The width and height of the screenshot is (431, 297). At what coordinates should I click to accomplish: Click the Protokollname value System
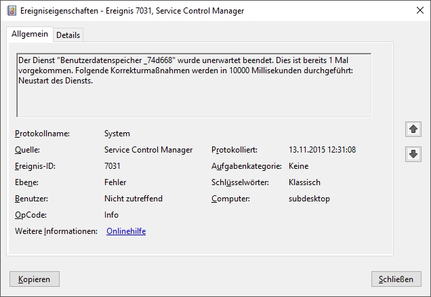coord(117,134)
